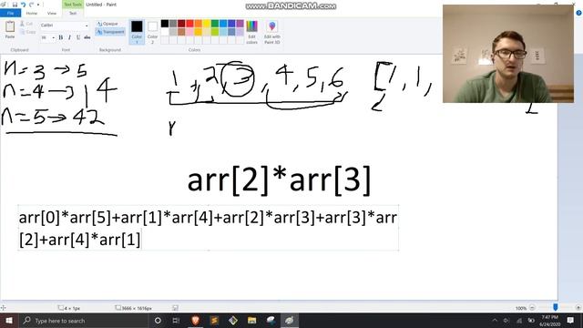Click the Redo arrow in quick access toolbar

(31, 5)
